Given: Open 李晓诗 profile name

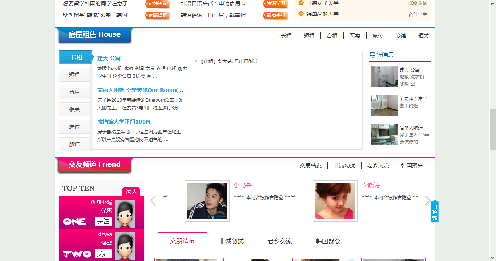Looking at the screenshot, I should [x=371, y=185].
